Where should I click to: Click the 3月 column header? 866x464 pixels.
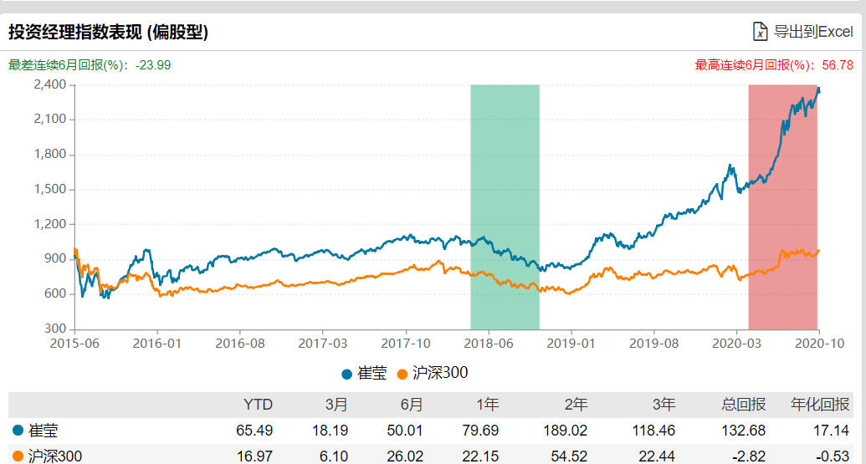tap(336, 405)
